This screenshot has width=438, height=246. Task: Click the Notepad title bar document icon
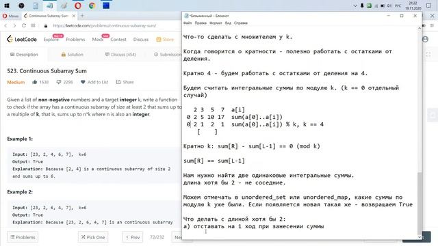pyautogui.click(x=186, y=16)
